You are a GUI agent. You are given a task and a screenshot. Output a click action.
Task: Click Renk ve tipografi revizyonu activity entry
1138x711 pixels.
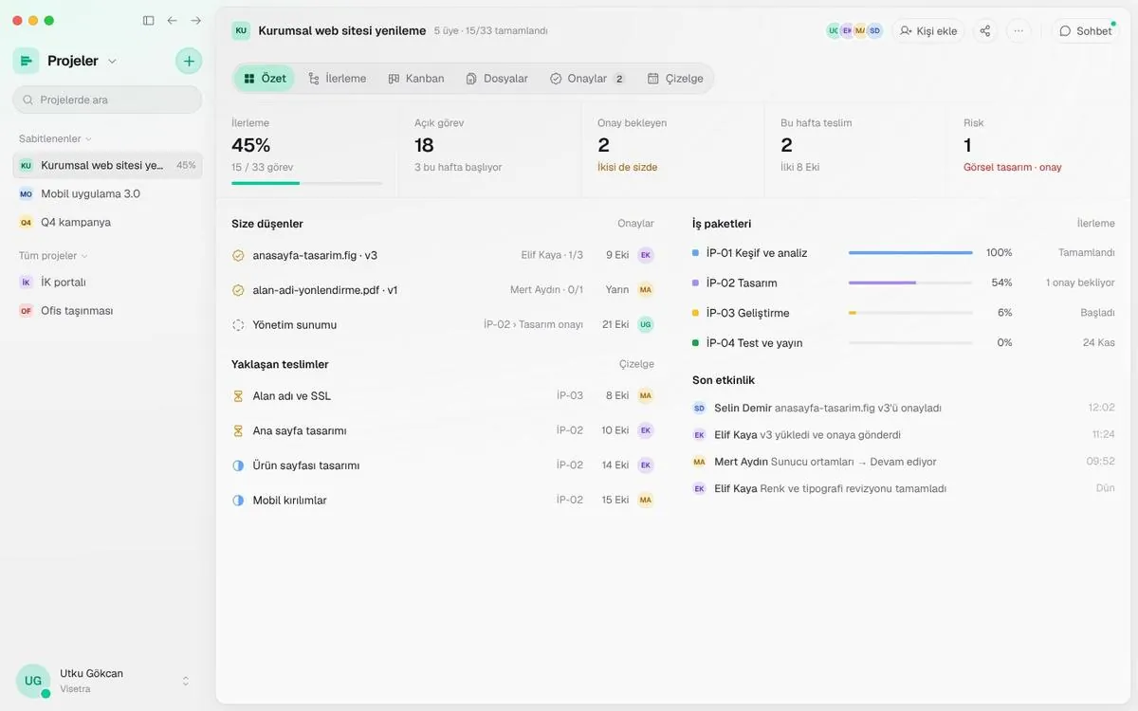[904, 489]
